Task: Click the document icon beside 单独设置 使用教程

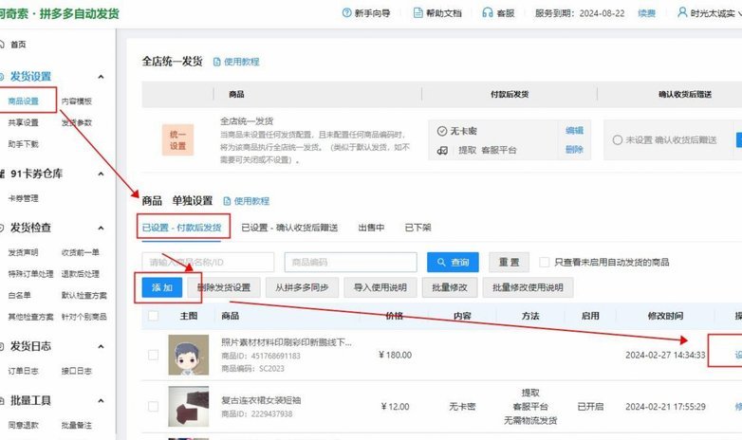Action: coord(227,201)
